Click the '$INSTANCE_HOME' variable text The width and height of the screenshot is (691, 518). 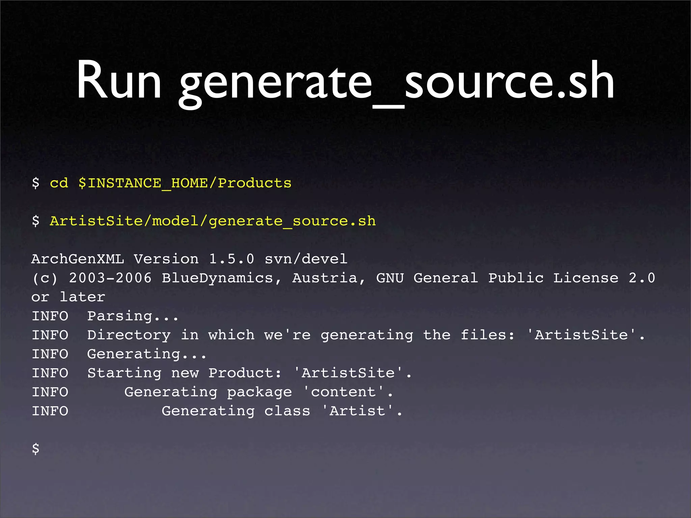[143, 183]
